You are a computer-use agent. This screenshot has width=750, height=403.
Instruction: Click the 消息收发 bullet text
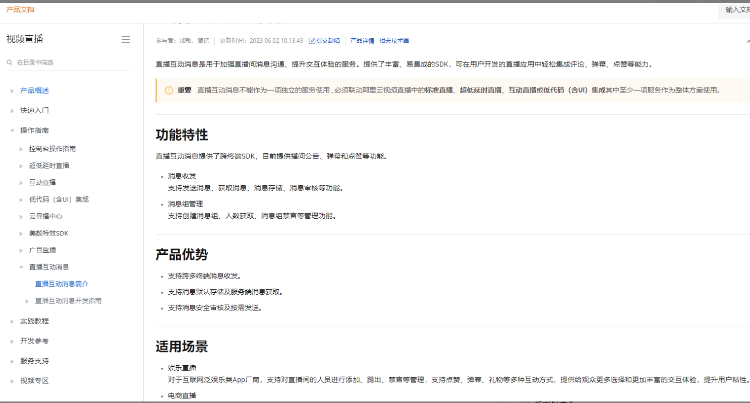182,176
